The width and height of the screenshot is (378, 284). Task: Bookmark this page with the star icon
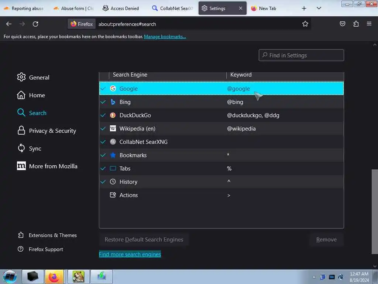305,24
